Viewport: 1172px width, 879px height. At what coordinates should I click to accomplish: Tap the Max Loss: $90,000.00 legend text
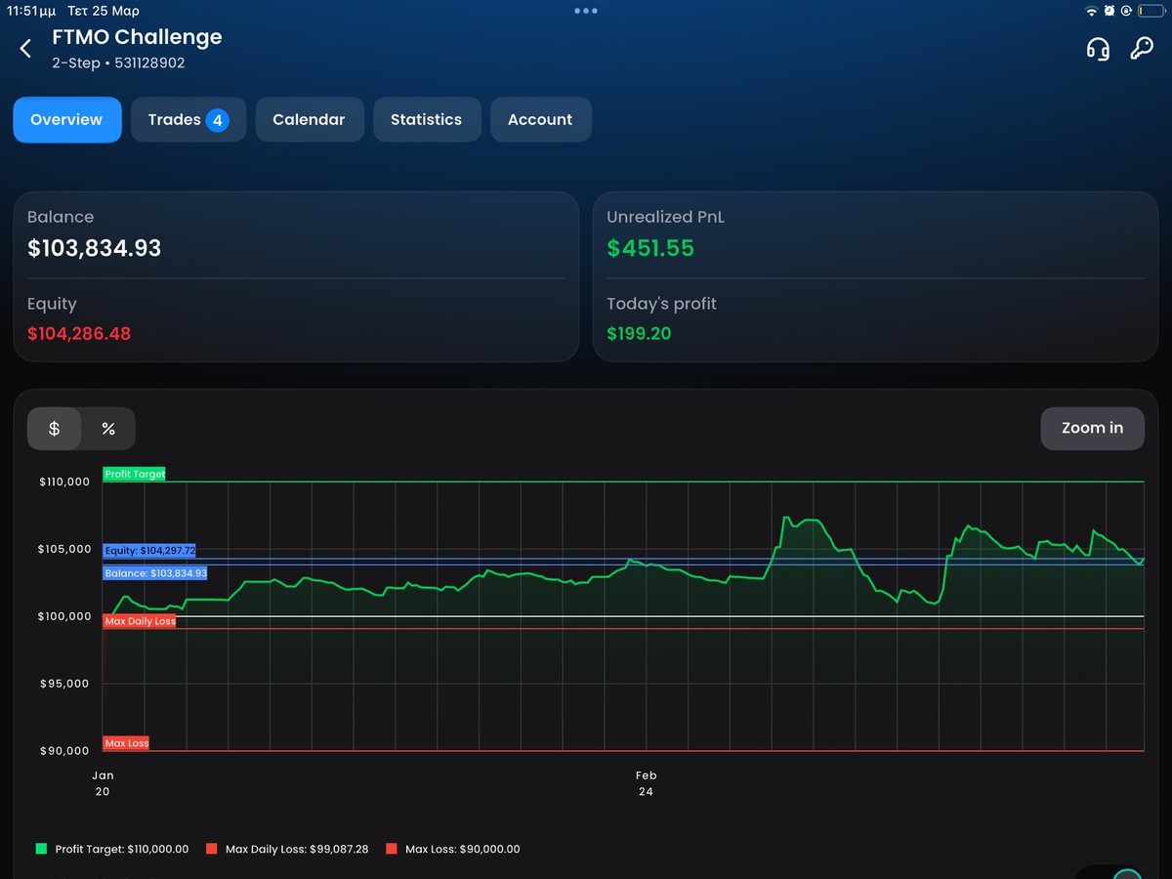click(463, 850)
